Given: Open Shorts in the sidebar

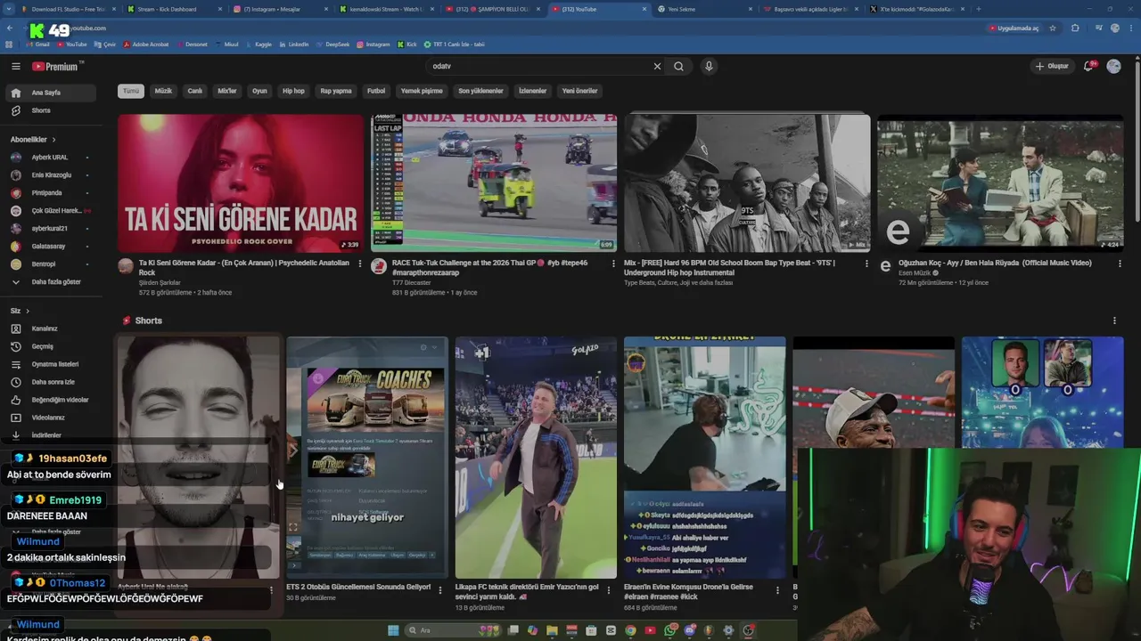Looking at the screenshot, I should tap(51, 110).
